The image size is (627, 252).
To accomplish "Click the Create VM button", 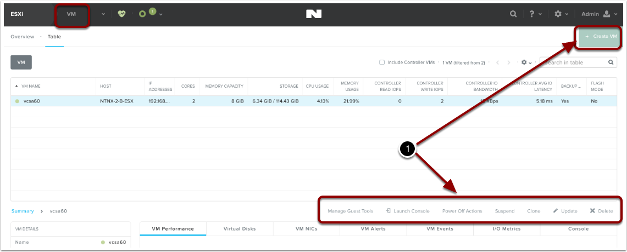I will (x=600, y=36).
